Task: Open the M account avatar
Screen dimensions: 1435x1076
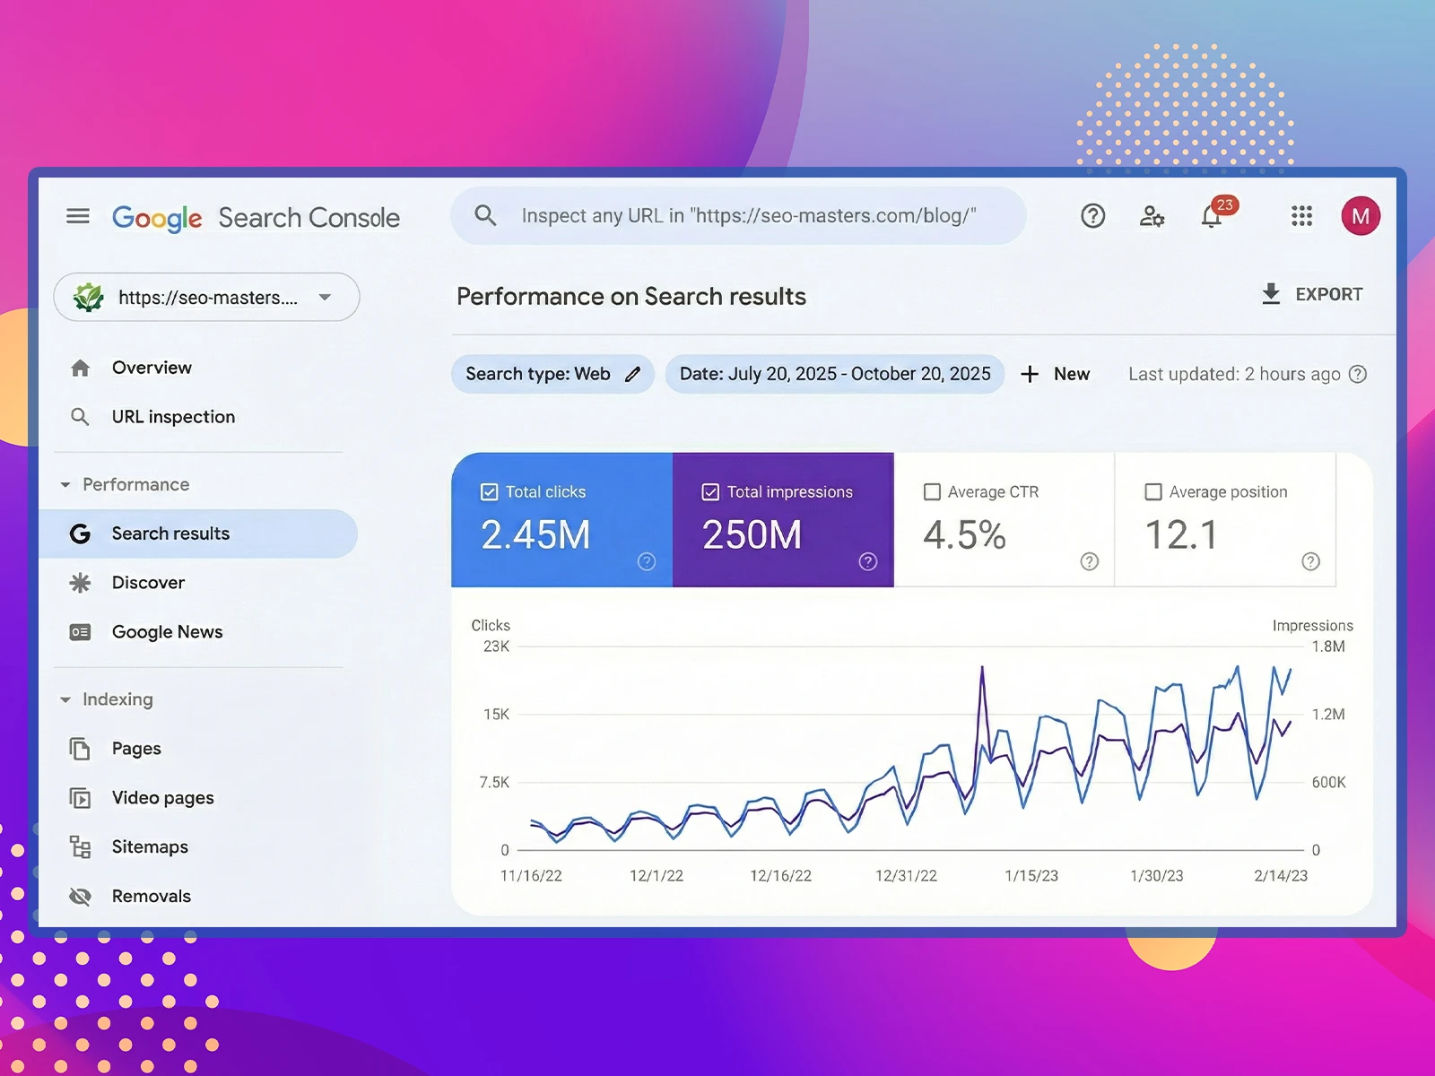Action: pyautogui.click(x=1360, y=216)
